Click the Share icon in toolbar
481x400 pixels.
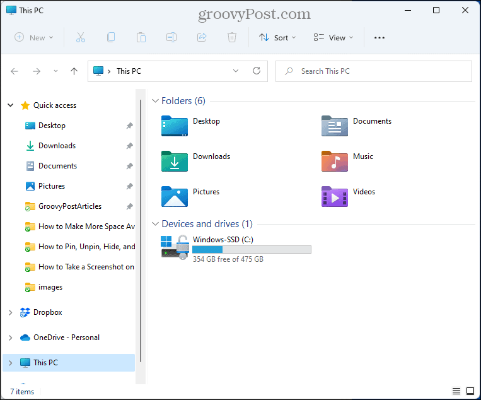pyautogui.click(x=202, y=37)
